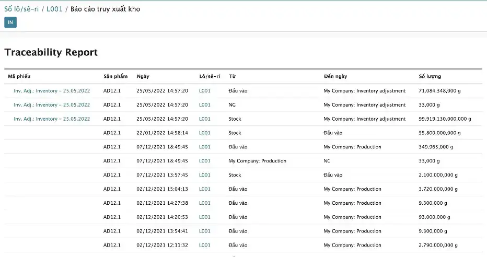This screenshot has height=257, width=487.
Task: Click lot L001 in the 02/12/2021 14:27:38 row
Action: (x=204, y=203)
